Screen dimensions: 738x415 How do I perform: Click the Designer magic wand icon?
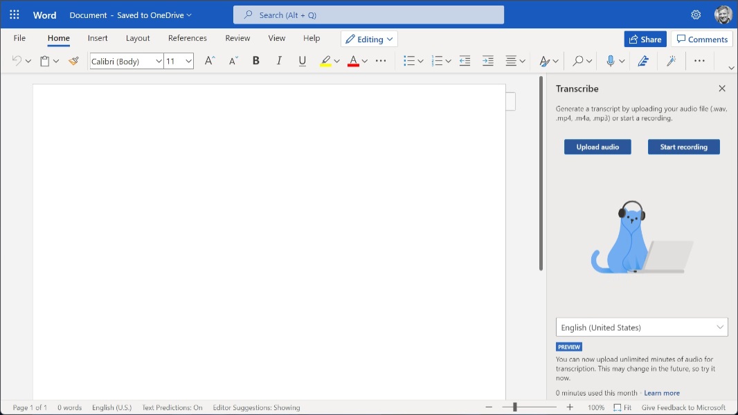[671, 61]
